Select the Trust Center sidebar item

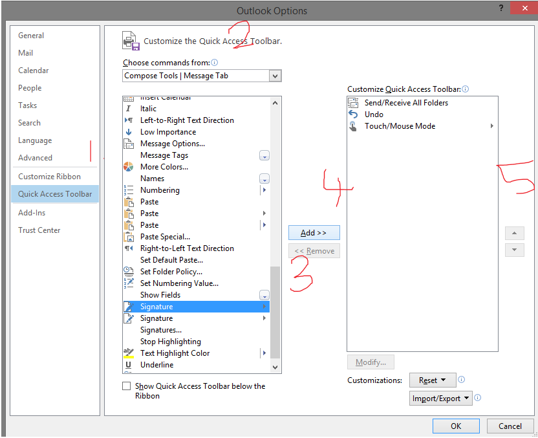[x=39, y=230]
